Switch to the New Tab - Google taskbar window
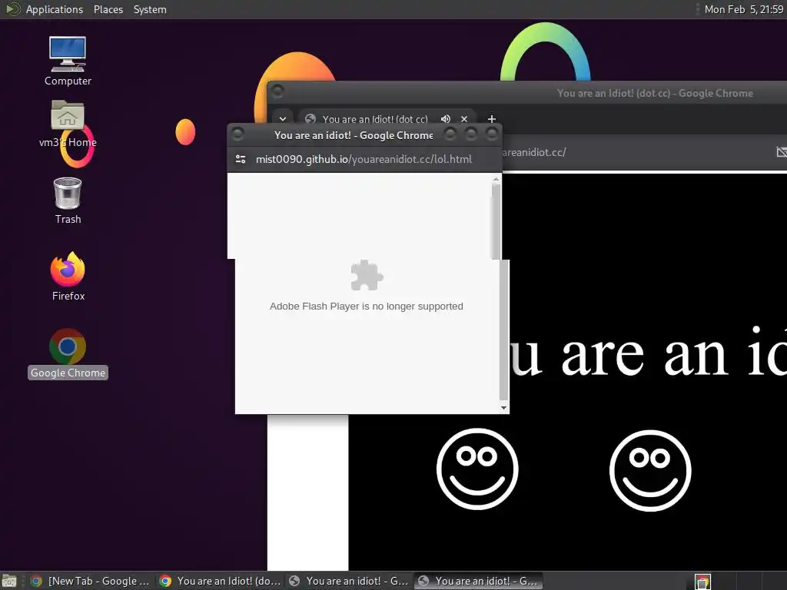The image size is (787, 590). 91,581
